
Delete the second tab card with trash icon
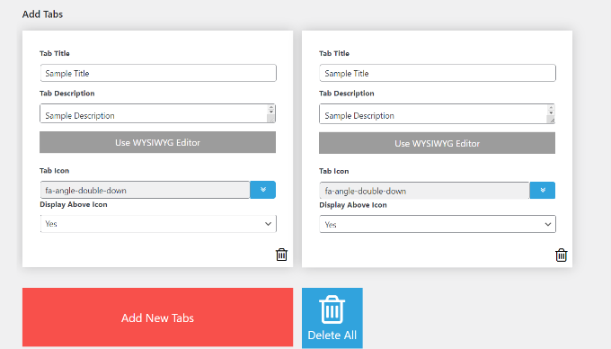tap(561, 255)
